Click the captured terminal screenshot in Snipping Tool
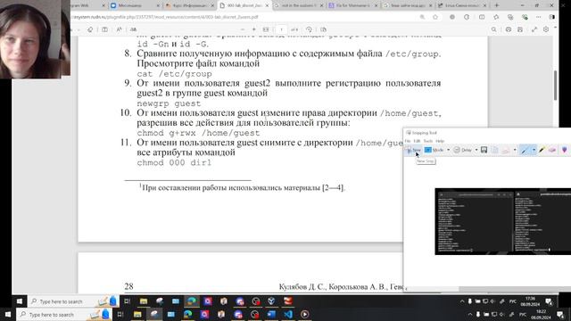The image size is (571, 321). click(502, 221)
